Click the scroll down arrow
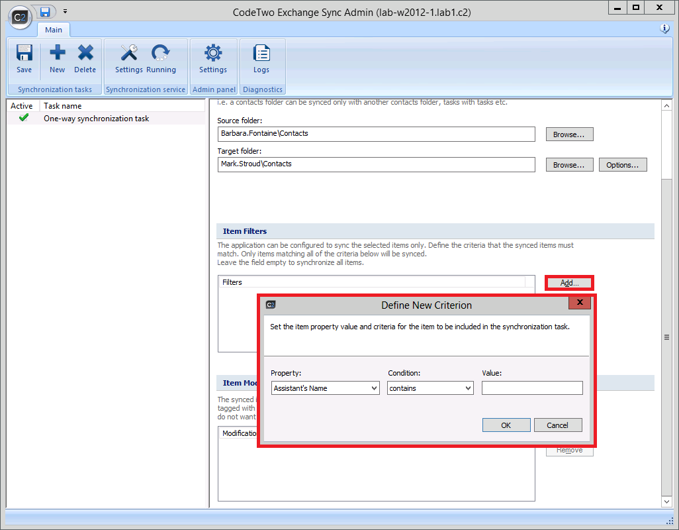The image size is (679, 530). (x=666, y=502)
